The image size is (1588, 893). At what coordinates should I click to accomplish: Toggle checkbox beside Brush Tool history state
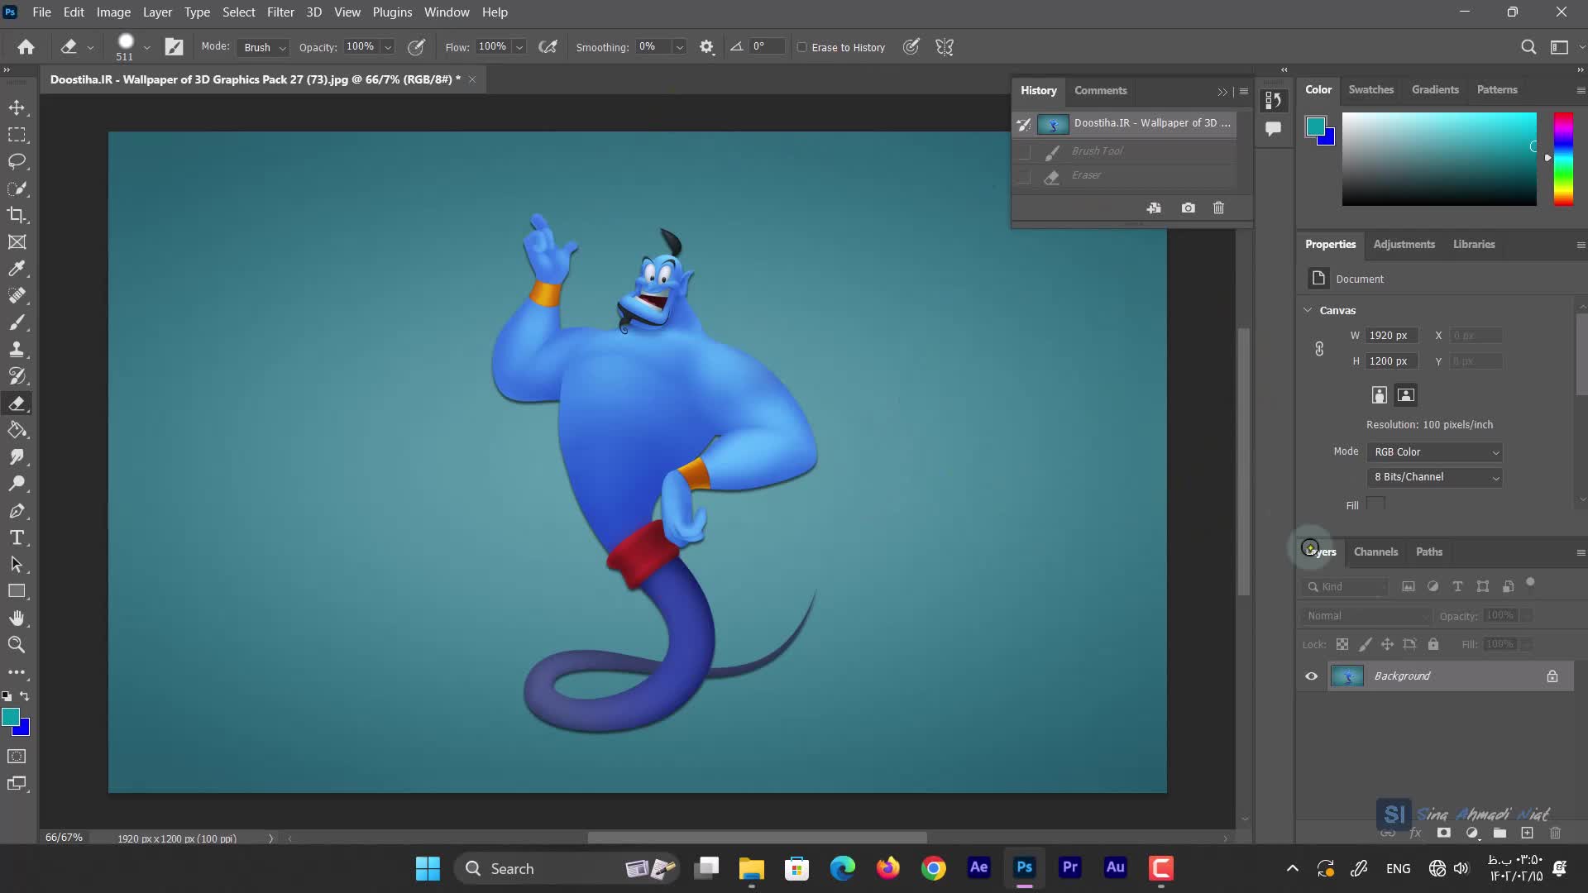click(1024, 151)
